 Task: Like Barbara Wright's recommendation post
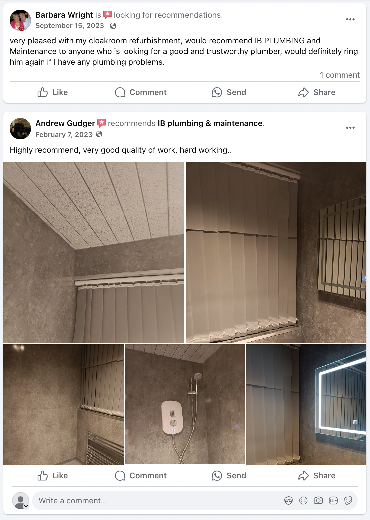coord(52,92)
